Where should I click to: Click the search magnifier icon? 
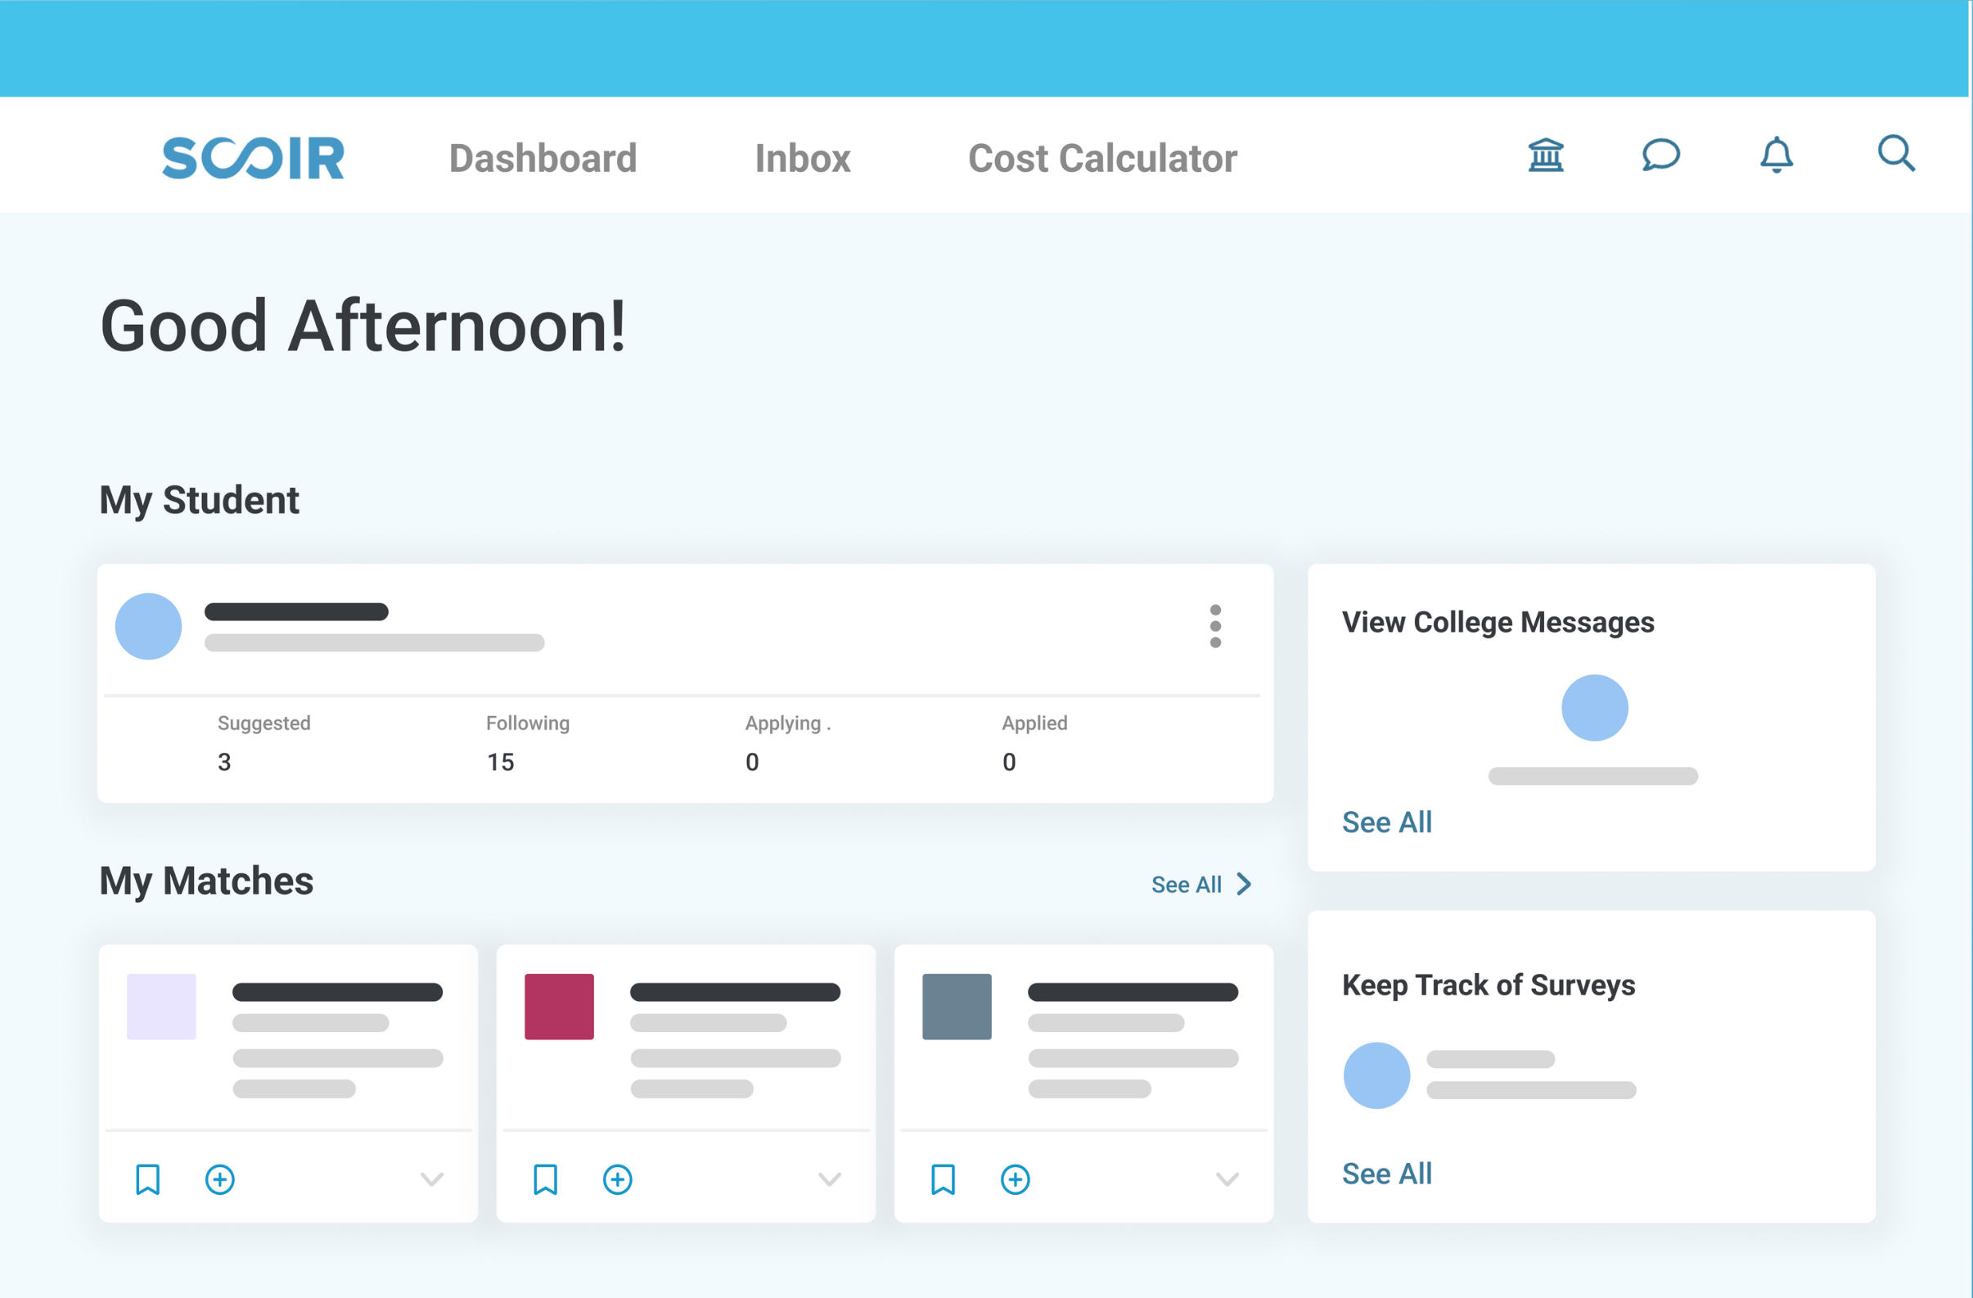(x=1895, y=154)
